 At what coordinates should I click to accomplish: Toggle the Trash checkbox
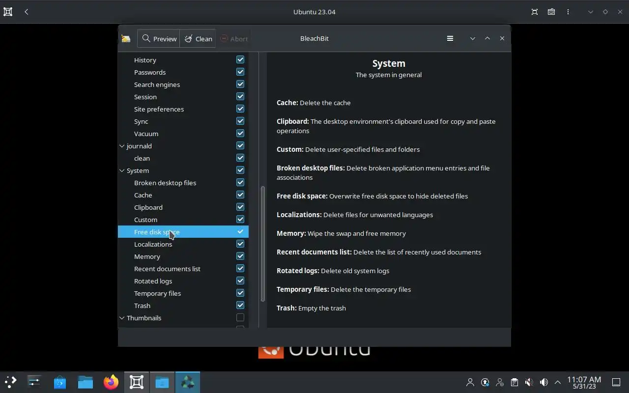point(240,305)
